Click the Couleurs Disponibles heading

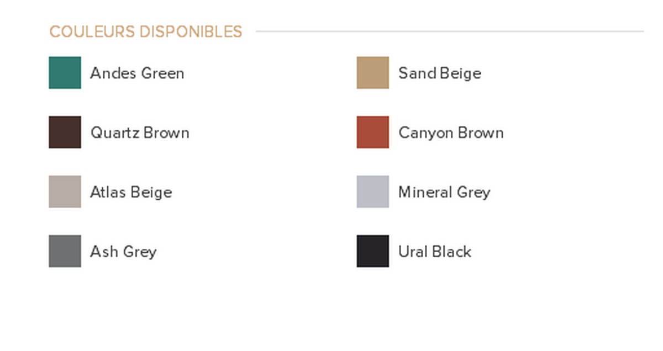tap(146, 31)
